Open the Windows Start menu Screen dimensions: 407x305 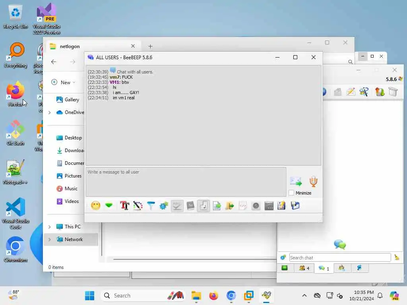click(x=89, y=295)
